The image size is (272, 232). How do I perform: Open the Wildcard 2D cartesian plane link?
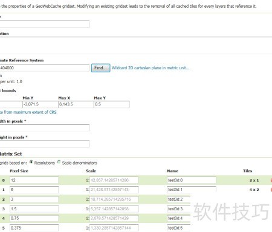click(151, 68)
